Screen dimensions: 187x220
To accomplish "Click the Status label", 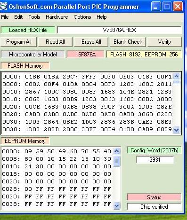I will (x=154, y=197).
